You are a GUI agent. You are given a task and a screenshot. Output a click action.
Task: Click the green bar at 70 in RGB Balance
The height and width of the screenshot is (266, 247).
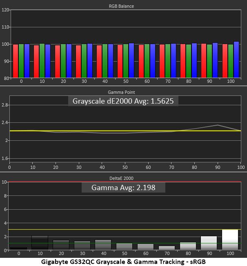click(x=168, y=61)
